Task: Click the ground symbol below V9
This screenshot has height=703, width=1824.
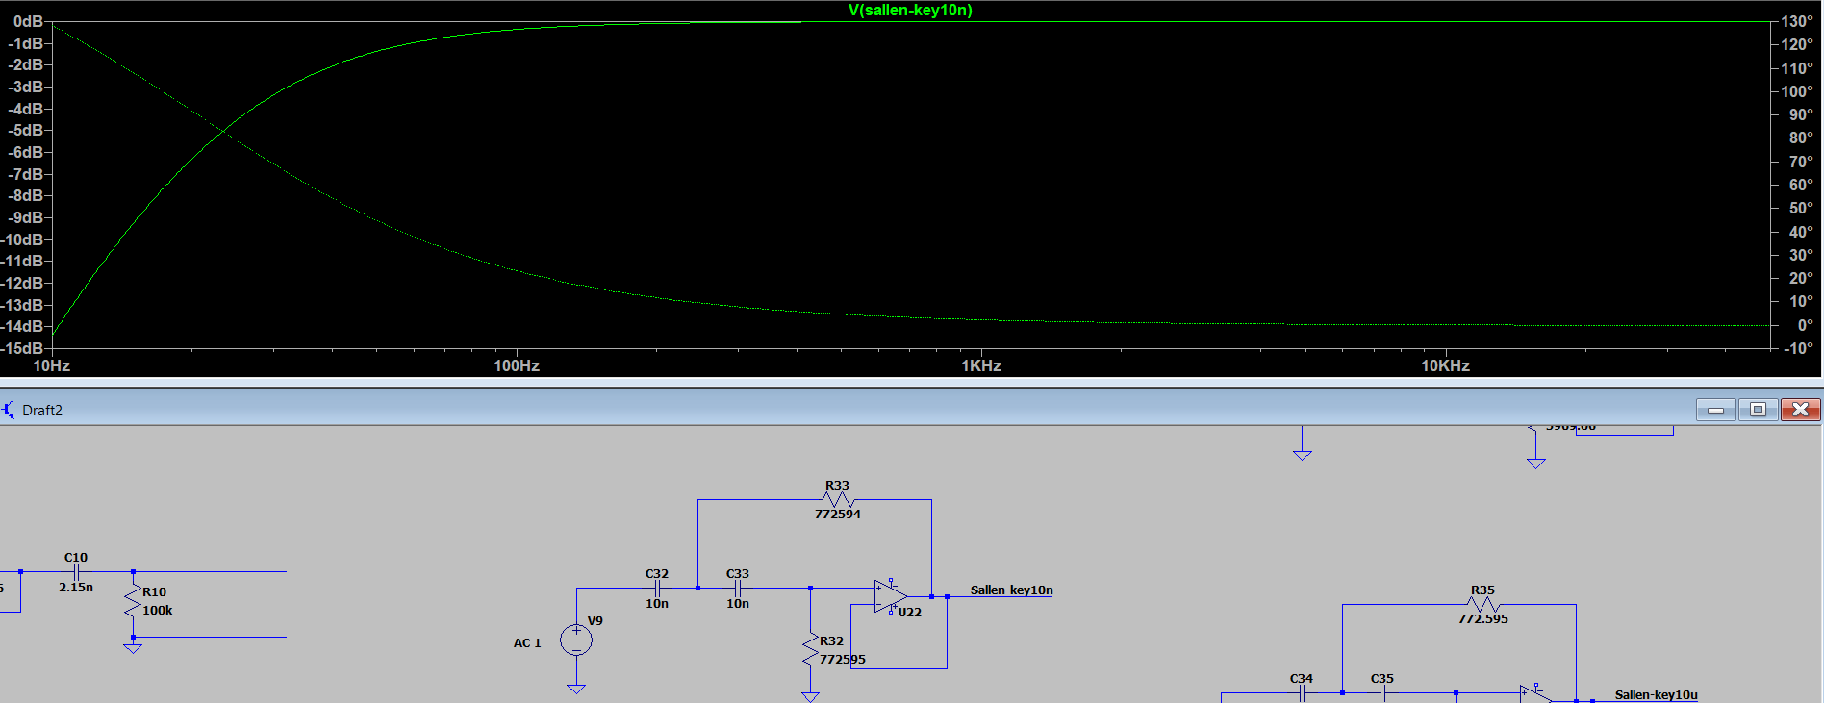Action: pyautogui.click(x=576, y=689)
